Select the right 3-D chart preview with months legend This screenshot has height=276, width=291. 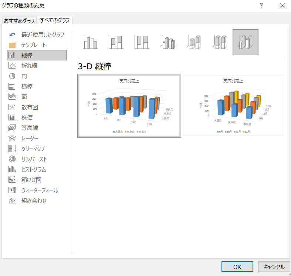click(x=233, y=106)
